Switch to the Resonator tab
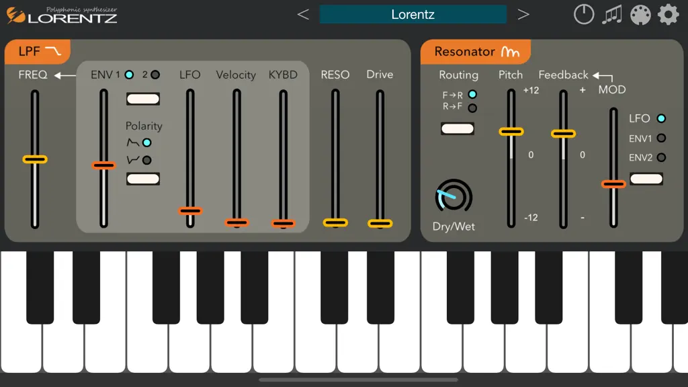The width and height of the screenshot is (688, 387). tap(476, 52)
